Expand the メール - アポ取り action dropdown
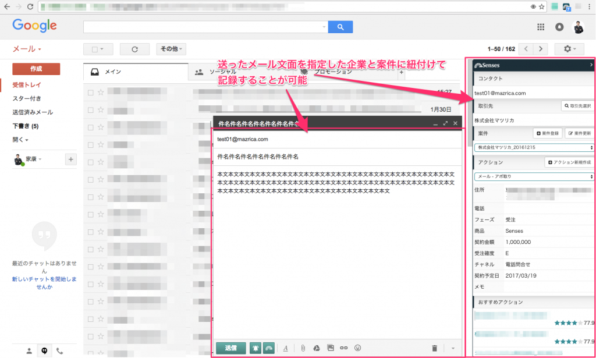The image size is (596, 358). (534, 176)
